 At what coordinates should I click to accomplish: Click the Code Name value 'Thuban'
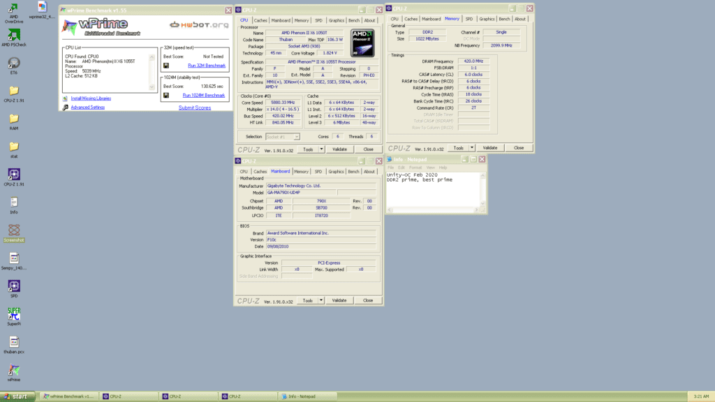point(286,40)
